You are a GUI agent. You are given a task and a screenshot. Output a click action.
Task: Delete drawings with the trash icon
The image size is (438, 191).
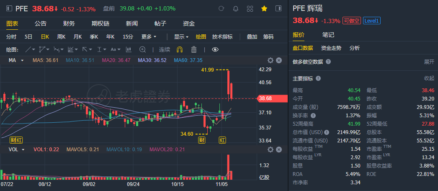[x=194, y=49]
